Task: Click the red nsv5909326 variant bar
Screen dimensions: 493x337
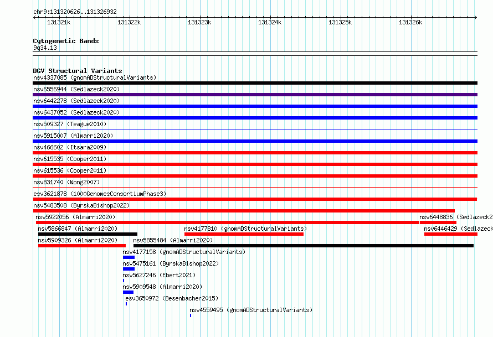Action: pyautogui.click(x=82, y=246)
